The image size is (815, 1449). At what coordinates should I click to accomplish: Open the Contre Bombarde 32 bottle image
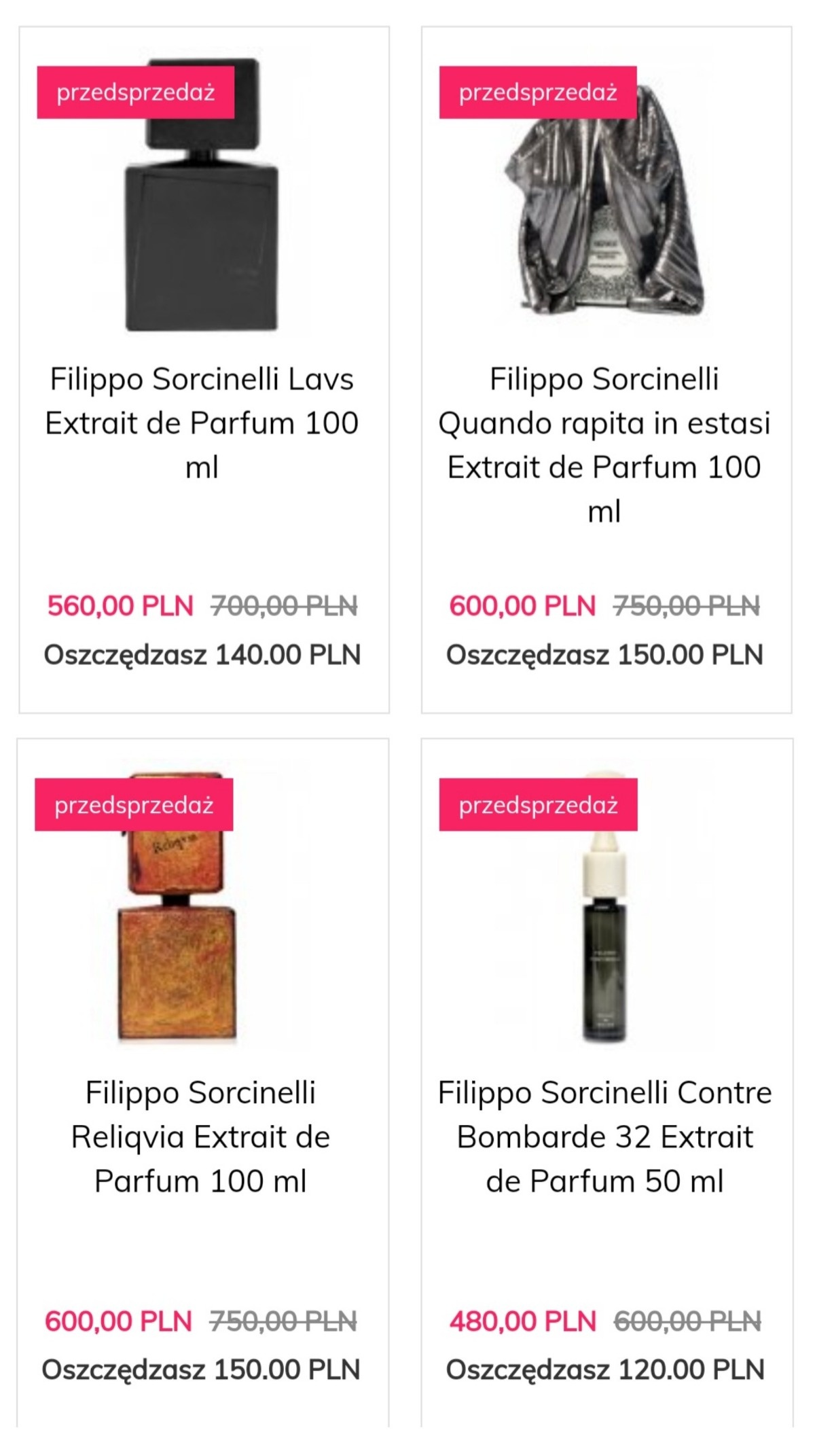point(604,951)
